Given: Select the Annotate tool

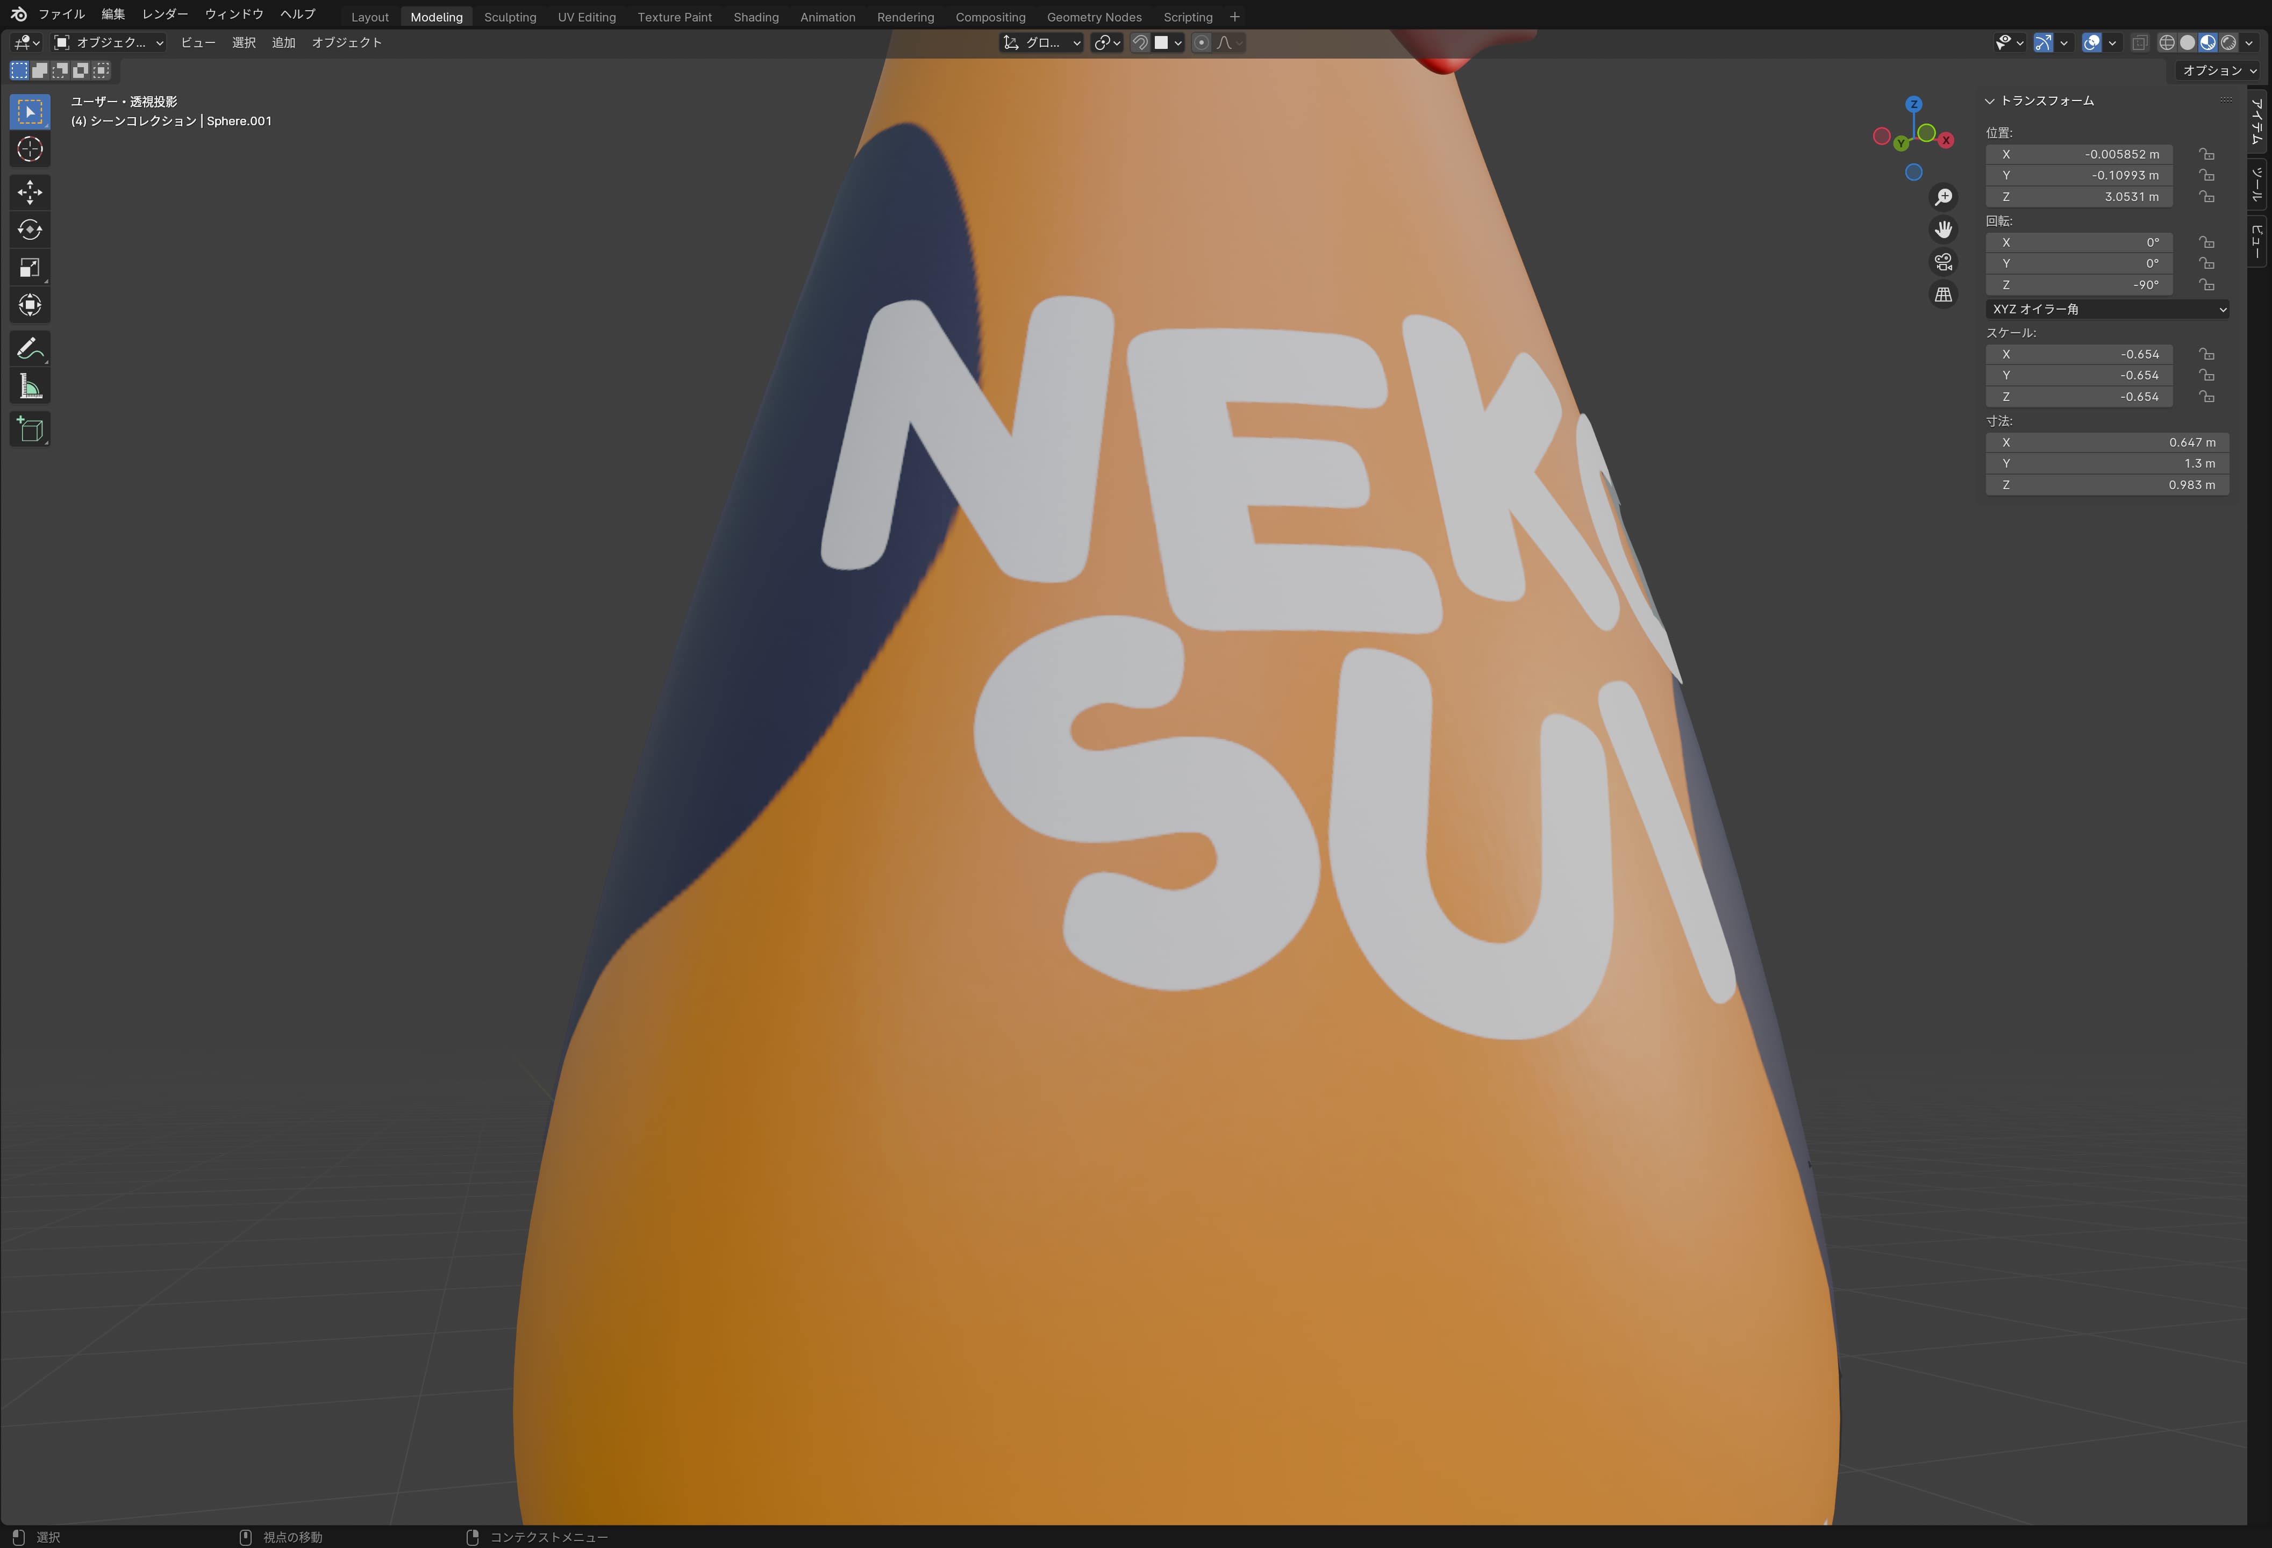Looking at the screenshot, I should [30, 349].
